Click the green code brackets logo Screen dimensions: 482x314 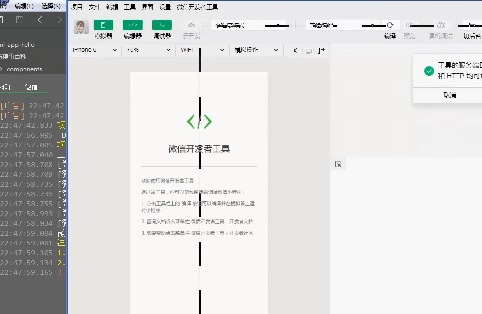tap(199, 121)
